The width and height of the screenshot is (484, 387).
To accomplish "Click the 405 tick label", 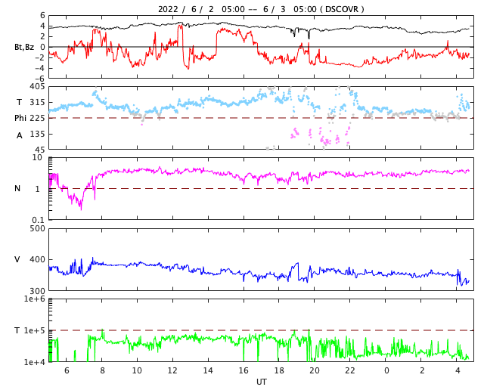I will tap(37, 87).
